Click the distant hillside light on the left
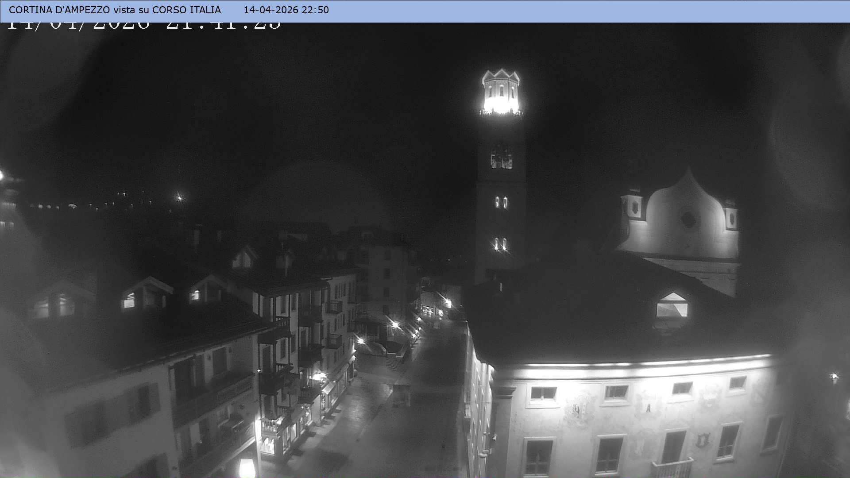 (x=179, y=198)
